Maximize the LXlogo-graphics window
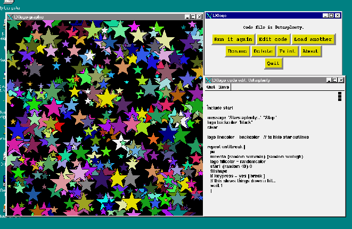The image size is (352, 229). (192, 17)
